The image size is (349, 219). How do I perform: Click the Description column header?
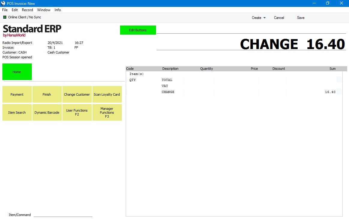[170, 69]
